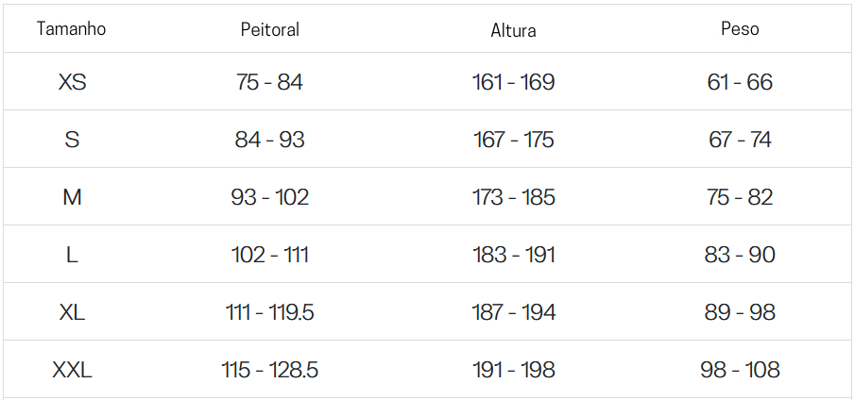This screenshot has height=400, width=855.
Task: Select the L size cell
Action: (72, 255)
